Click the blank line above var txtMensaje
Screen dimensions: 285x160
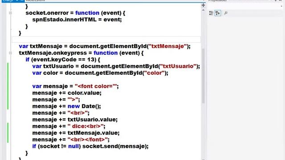tap(106, 40)
